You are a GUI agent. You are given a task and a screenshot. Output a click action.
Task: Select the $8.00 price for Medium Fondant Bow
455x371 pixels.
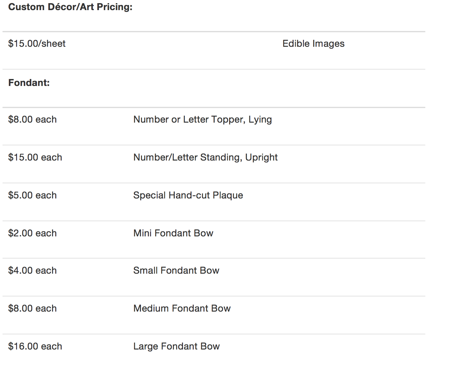[x=33, y=308]
